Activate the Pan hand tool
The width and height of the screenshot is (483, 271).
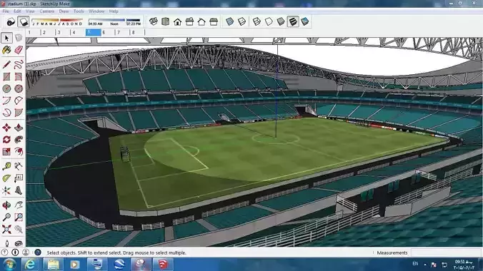19,205
